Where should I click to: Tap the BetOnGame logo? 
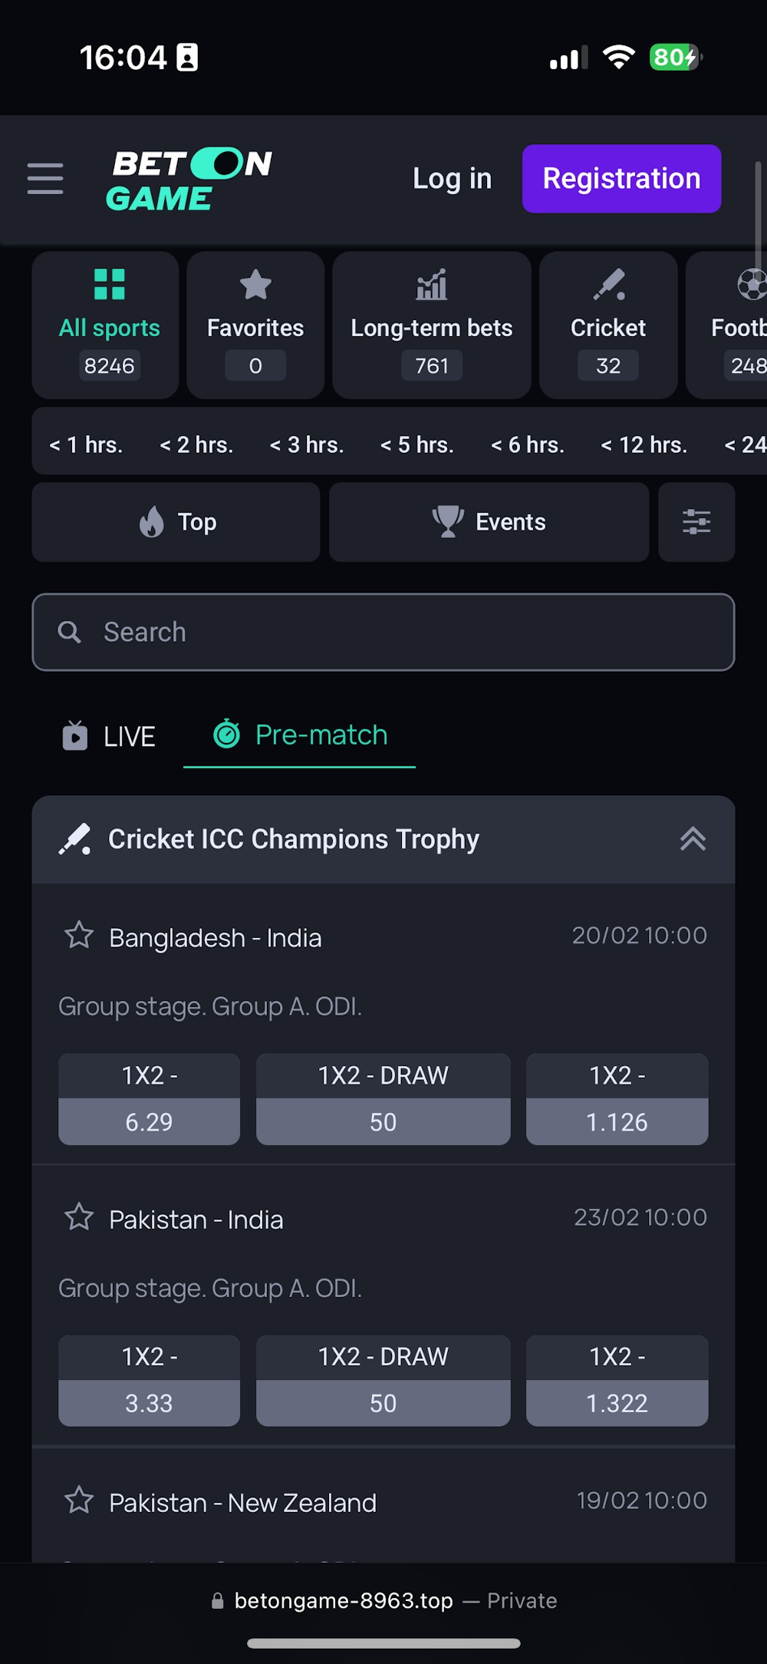[189, 180]
